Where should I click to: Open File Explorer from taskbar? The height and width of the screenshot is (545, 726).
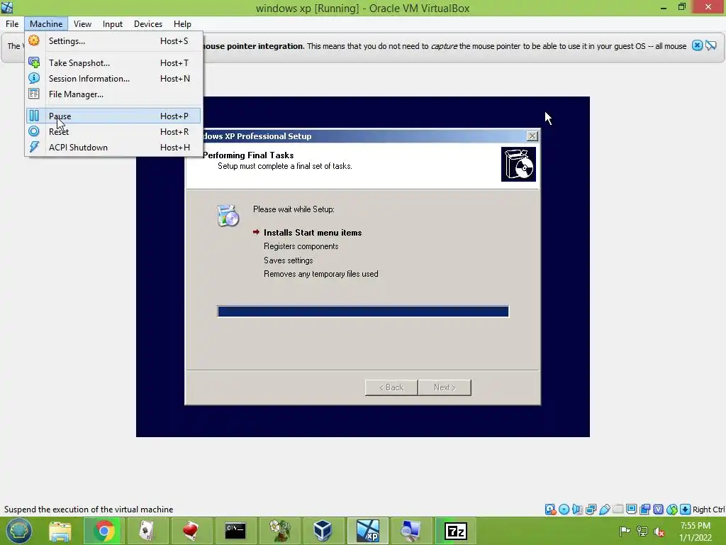pyautogui.click(x=60, y=531)
